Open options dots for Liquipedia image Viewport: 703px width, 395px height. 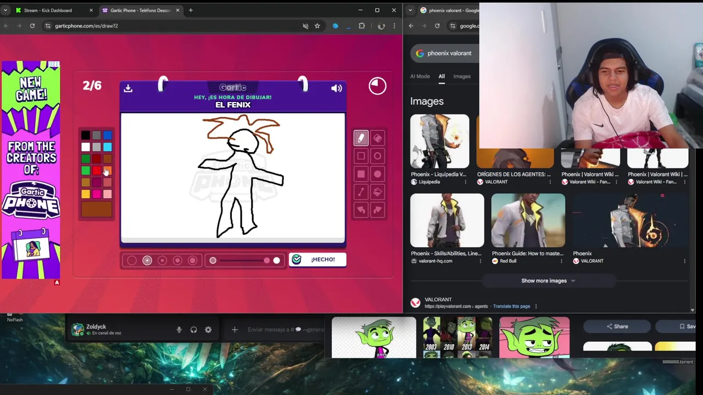click(465, 182)
